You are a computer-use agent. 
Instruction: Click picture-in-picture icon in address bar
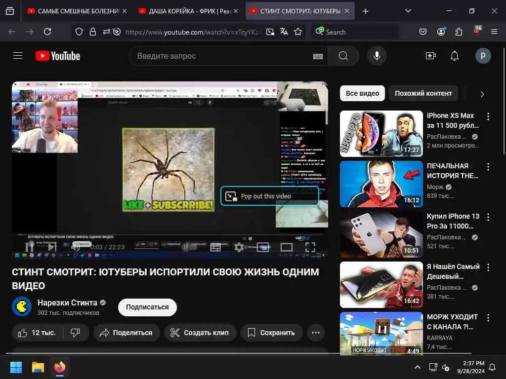click(270, 32)
